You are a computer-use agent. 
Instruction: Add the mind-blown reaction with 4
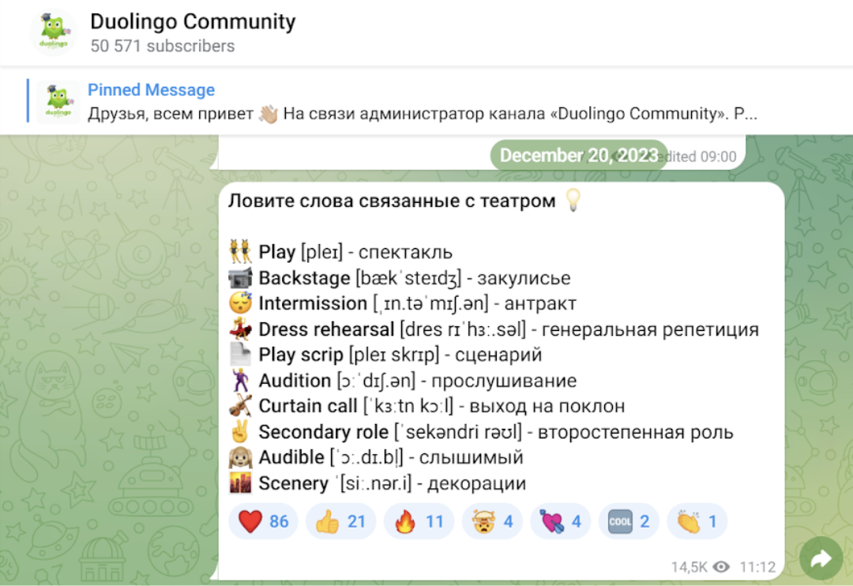click(493, 521)
